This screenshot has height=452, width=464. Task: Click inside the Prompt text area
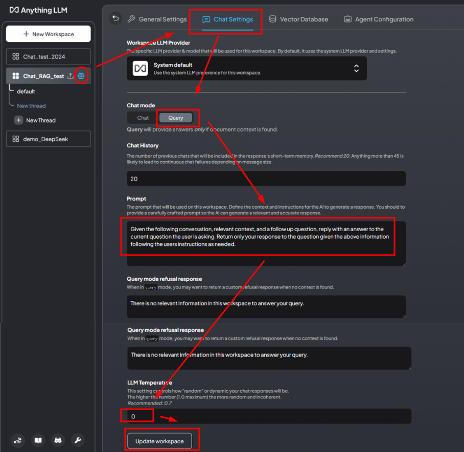click(266, 244)
